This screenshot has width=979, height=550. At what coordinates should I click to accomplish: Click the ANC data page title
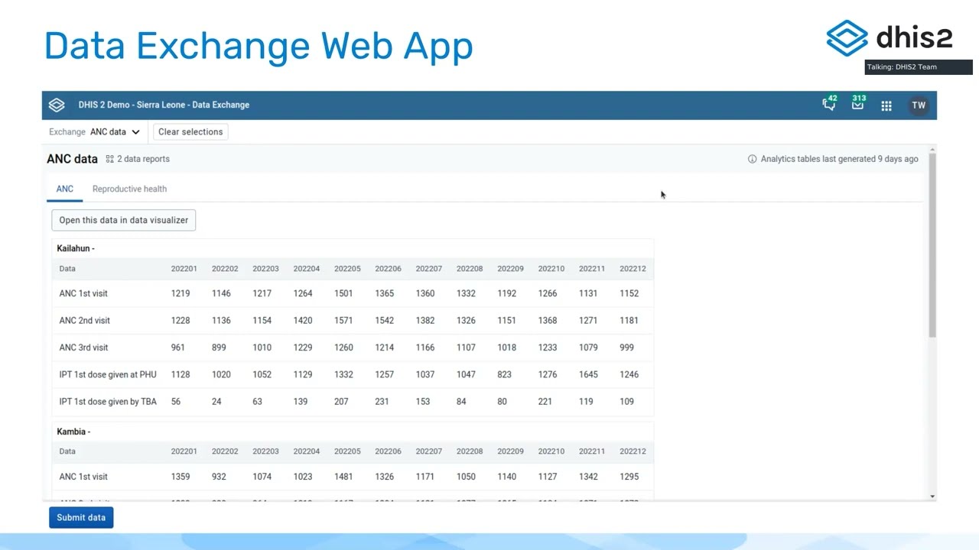pyautogui.click(x=72, y=159)
